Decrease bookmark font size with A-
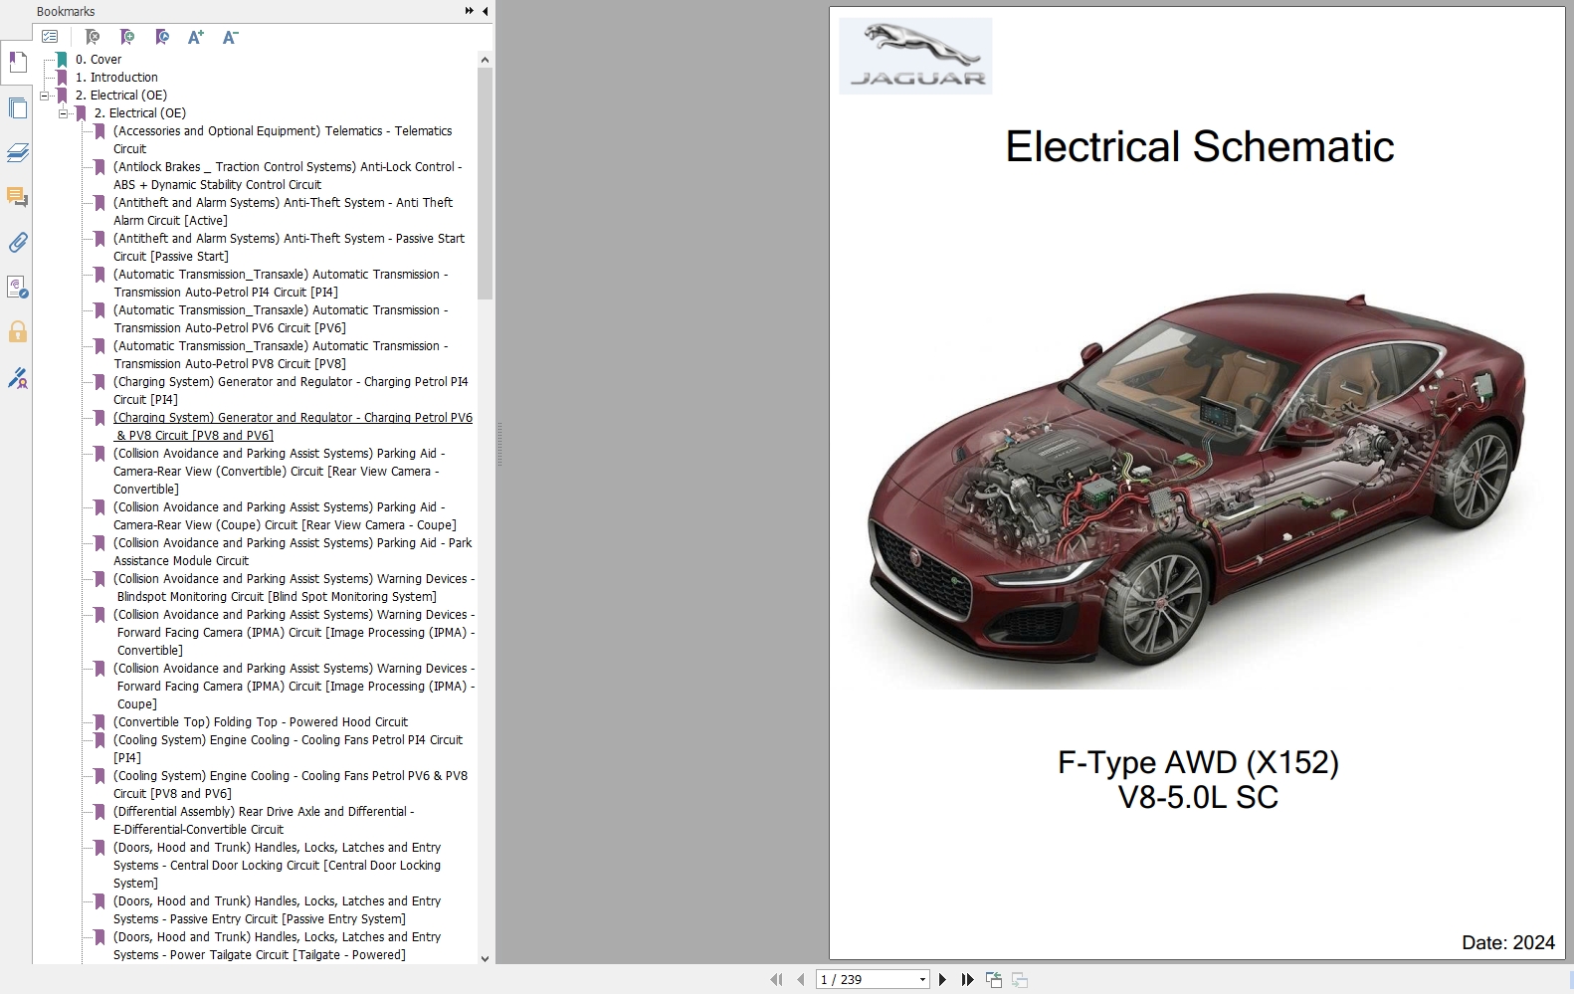The image size is (1574, 994). pyautogui.click(x=230, y=37)
